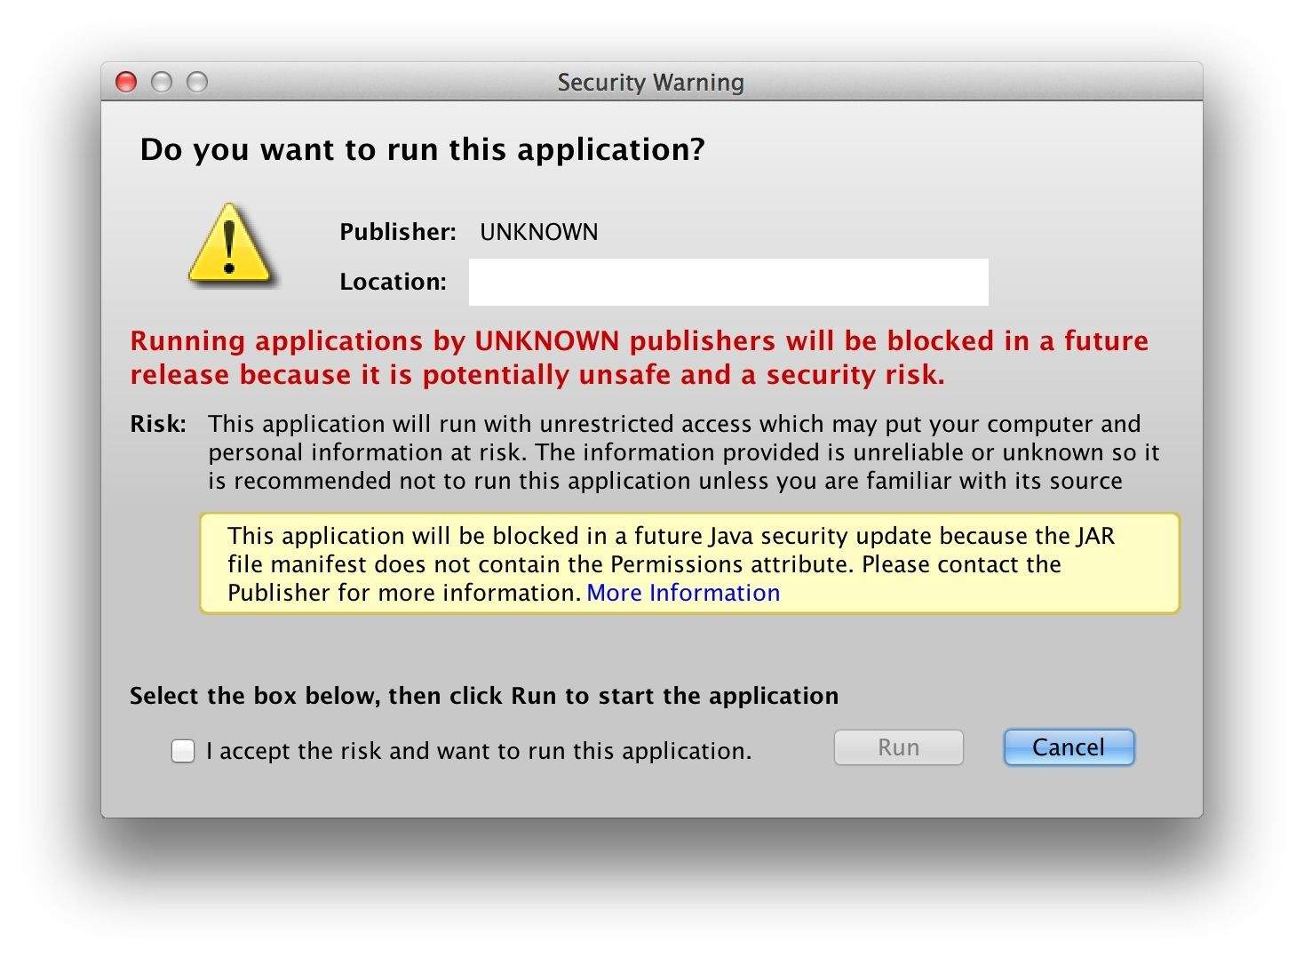The image size is (1304, 958).
Task: Click the yellow warning triangle icon
Action: 229,245
